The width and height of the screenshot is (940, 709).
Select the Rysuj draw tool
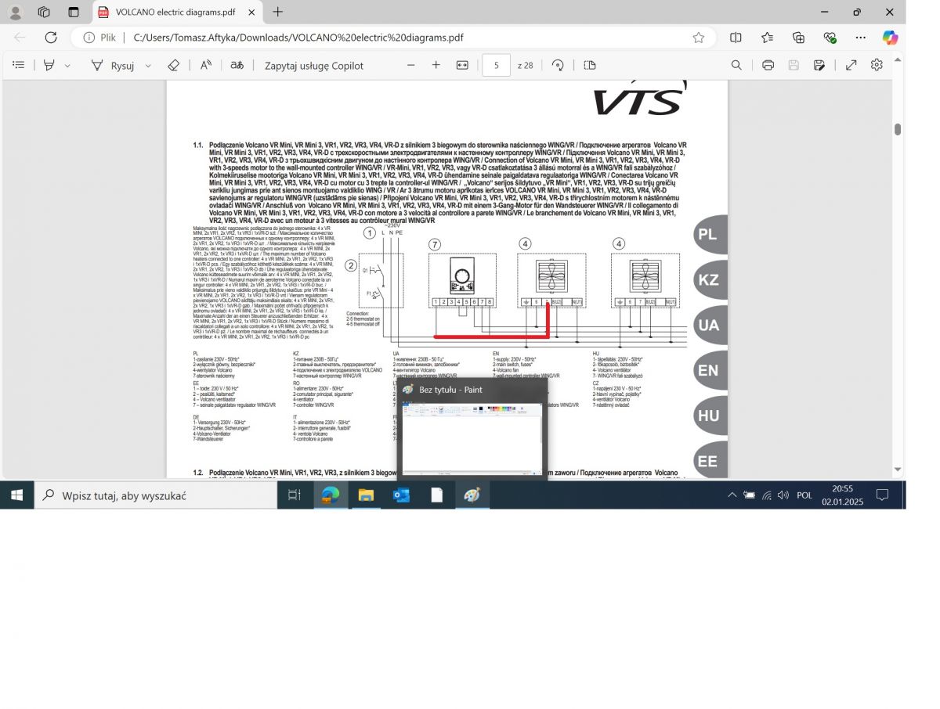pyautogui.click(x=113, y=66)
